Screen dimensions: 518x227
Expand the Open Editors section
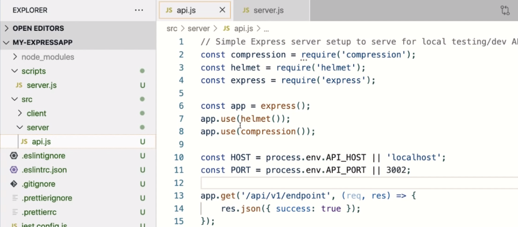38,28
